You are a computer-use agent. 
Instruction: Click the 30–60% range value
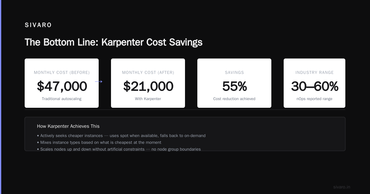(314, 86)
